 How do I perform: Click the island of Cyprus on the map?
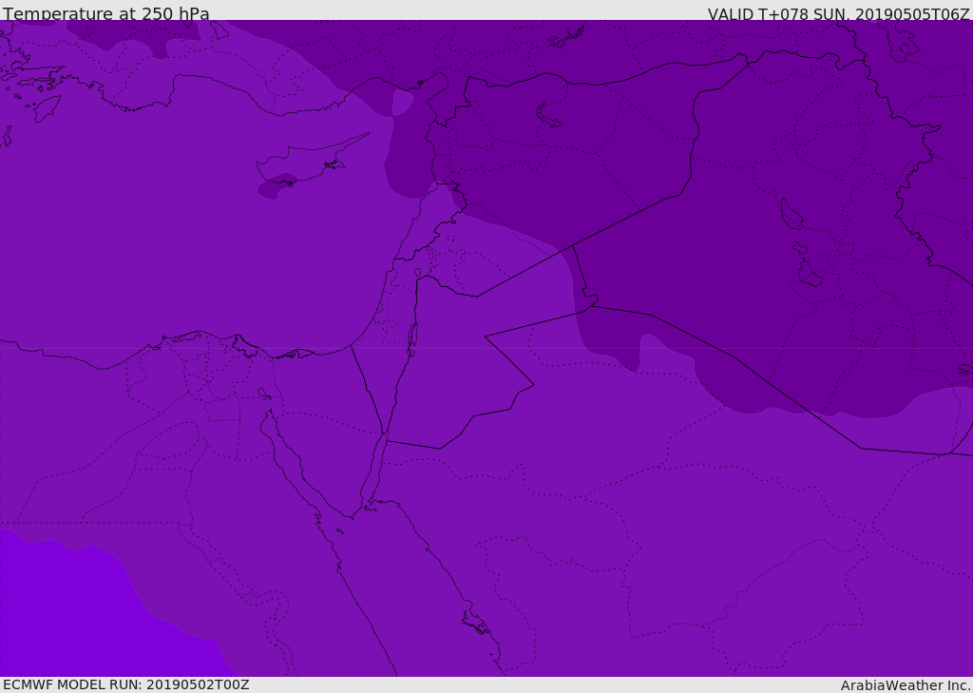[304, 162]
